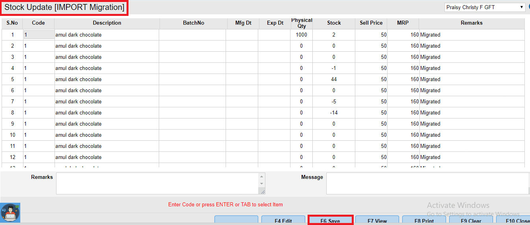Open the Praisy Christy F GFT dropdown

[485, 7]
